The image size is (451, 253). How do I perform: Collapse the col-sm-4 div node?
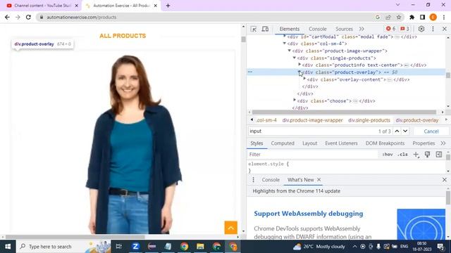tap(285, 44)
